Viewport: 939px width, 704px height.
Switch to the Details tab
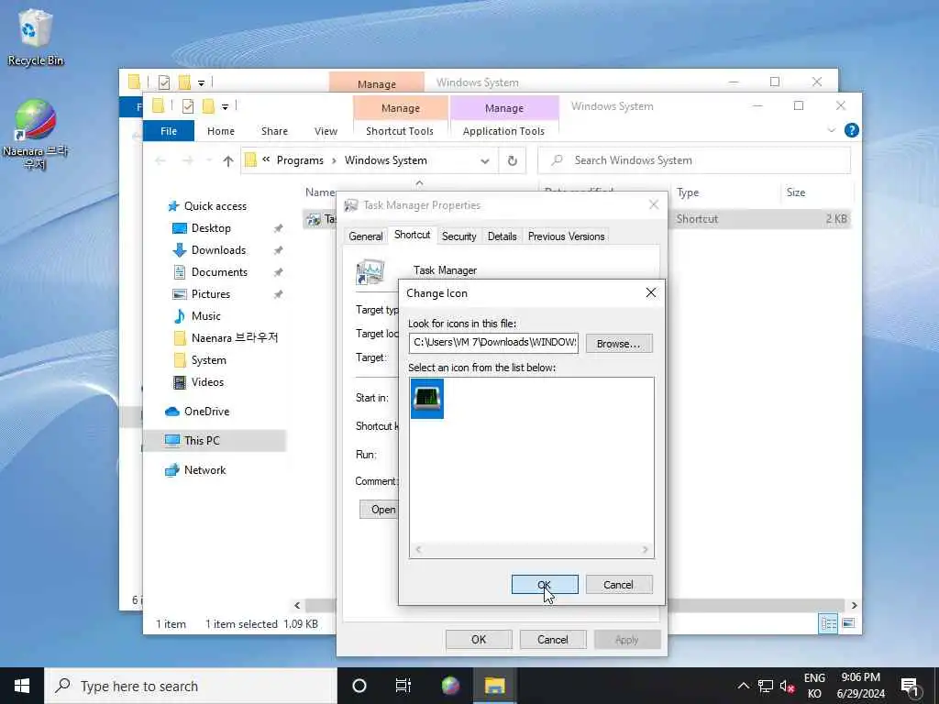tap(502, 236)
